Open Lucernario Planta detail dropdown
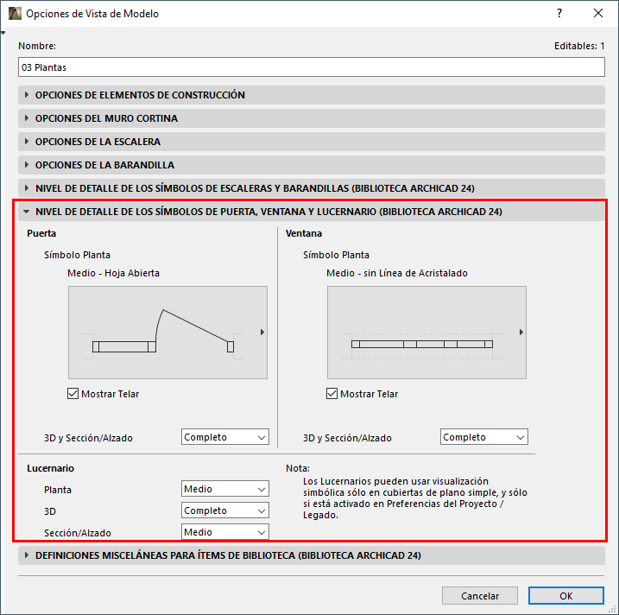 pyautogui.click(x=225, y=489)
